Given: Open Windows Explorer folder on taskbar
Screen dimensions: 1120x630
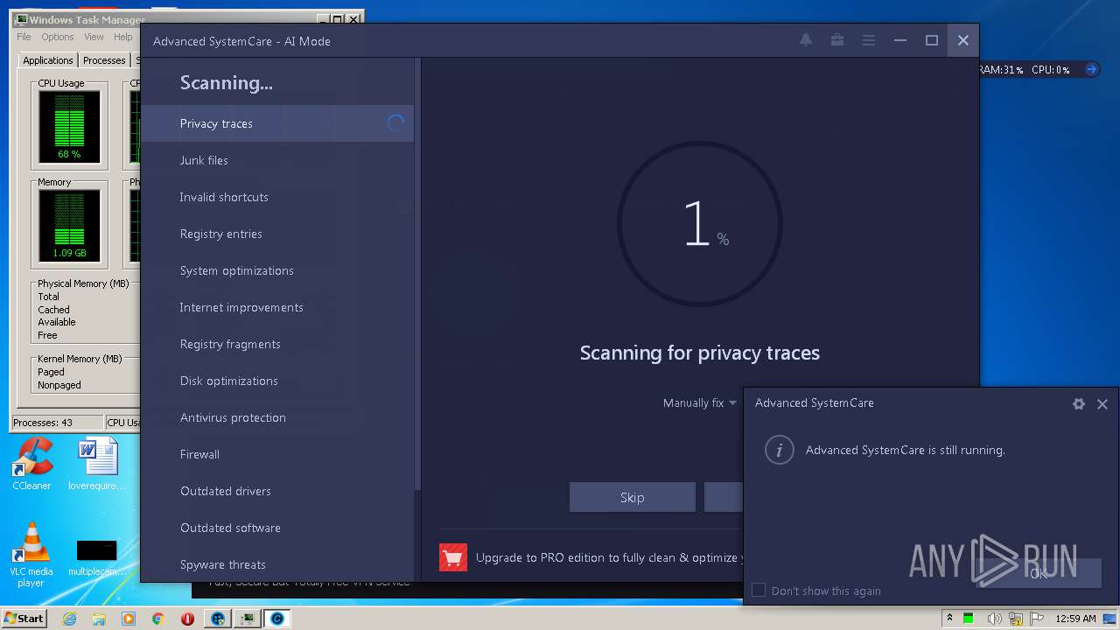Looking at the screenshot, I should point(99,619).
